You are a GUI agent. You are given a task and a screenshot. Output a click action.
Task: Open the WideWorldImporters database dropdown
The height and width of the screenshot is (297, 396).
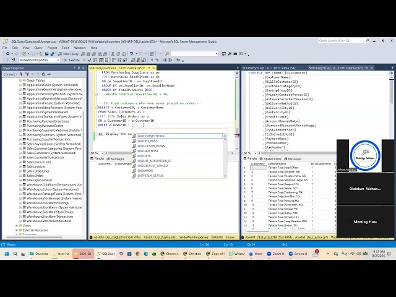tap(58, 60)
